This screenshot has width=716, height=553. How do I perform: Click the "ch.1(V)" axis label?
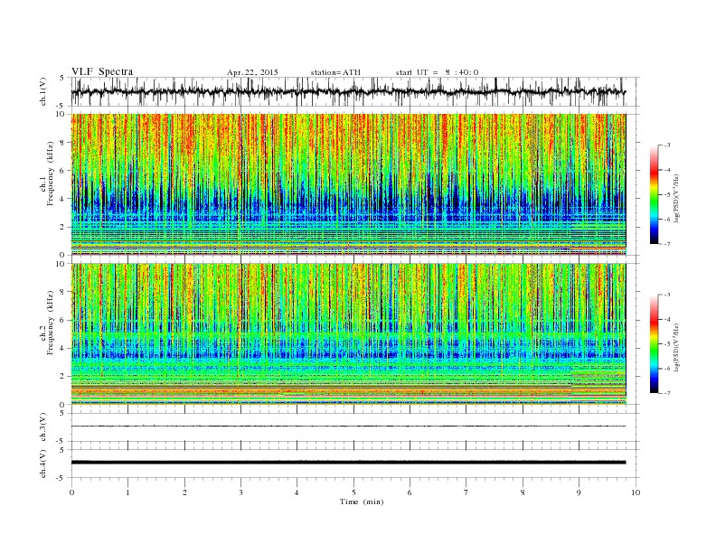(43, 91)
